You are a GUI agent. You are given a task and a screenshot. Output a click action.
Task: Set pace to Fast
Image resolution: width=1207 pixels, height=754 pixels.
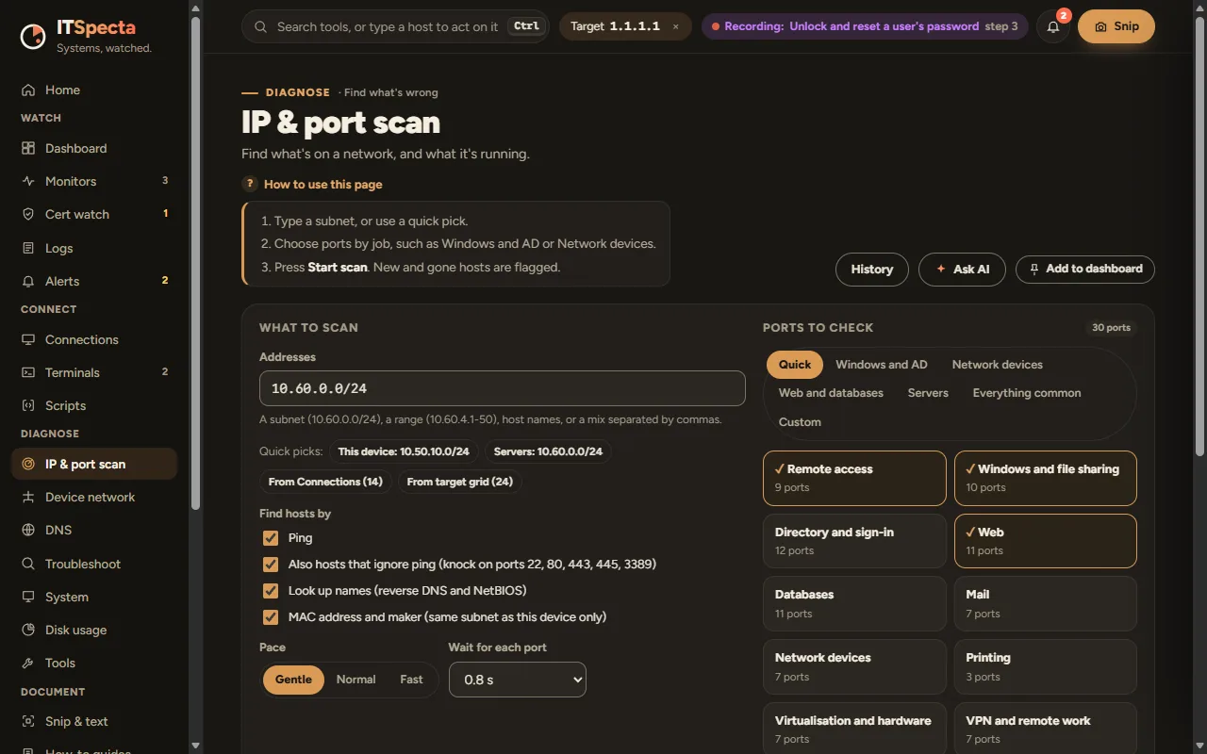click(412, 680)
